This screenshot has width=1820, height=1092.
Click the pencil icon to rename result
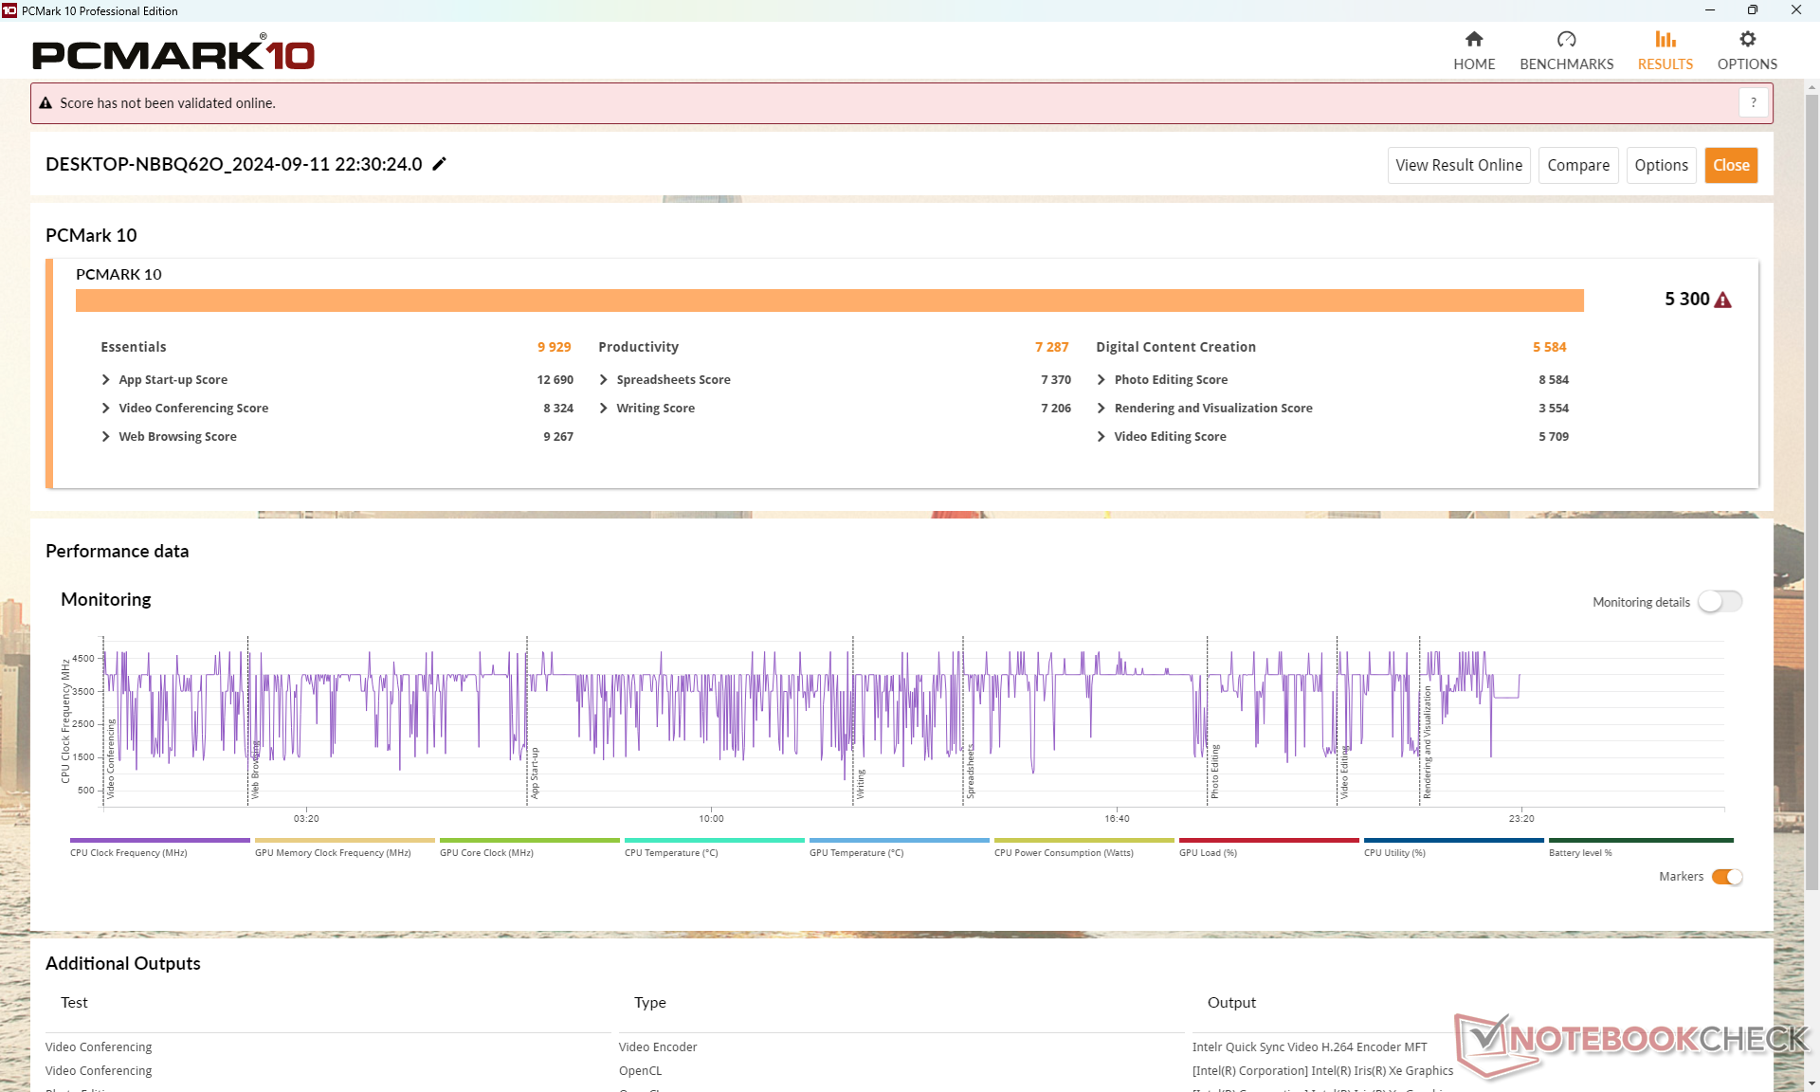439,164
